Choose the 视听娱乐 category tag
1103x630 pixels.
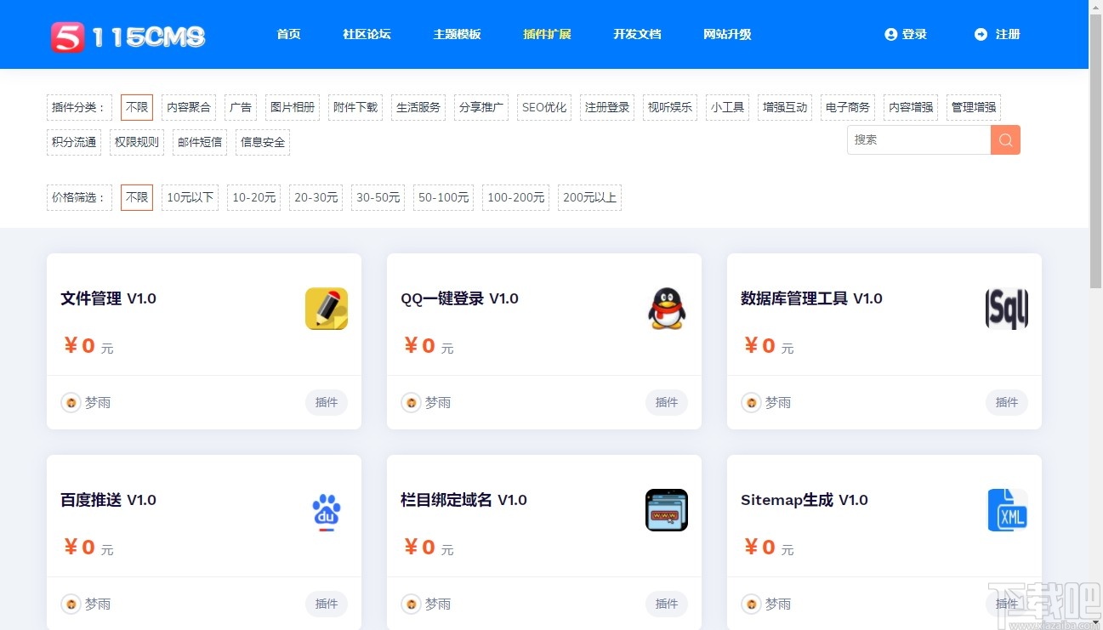point(670,107)
